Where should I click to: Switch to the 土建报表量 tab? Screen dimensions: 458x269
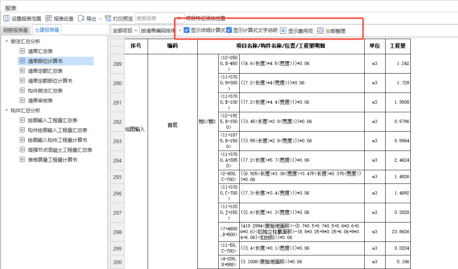tap(47, 30)
